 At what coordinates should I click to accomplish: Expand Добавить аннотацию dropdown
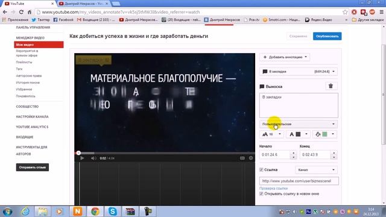[285, 57]
